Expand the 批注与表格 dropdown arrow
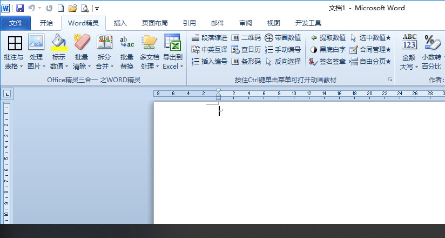The height and width of the screenshot is (238, 445). point(21,67)
